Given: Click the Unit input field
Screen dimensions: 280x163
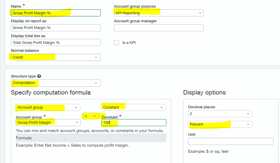Looking at the screenshot, I should click(x=231, y=141).
